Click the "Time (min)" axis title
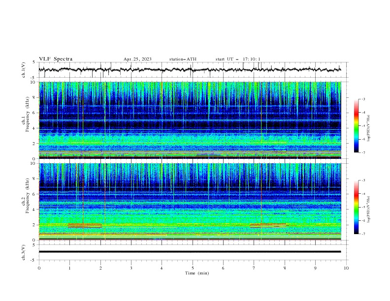390x301 pixels. pyautogui.click(x=197, y=273)
